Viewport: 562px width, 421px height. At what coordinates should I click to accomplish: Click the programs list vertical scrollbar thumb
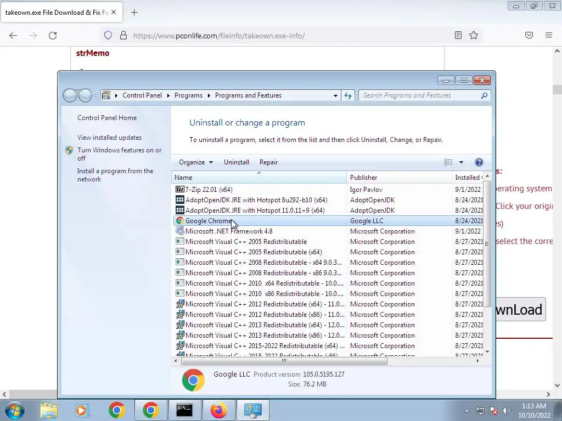(487, 244)
